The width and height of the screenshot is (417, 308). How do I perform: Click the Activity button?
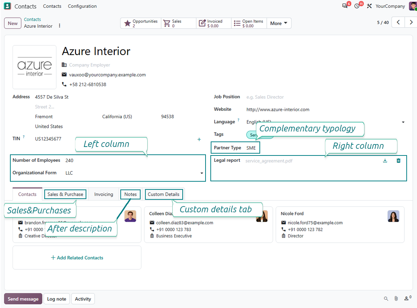tap(83, 299)
